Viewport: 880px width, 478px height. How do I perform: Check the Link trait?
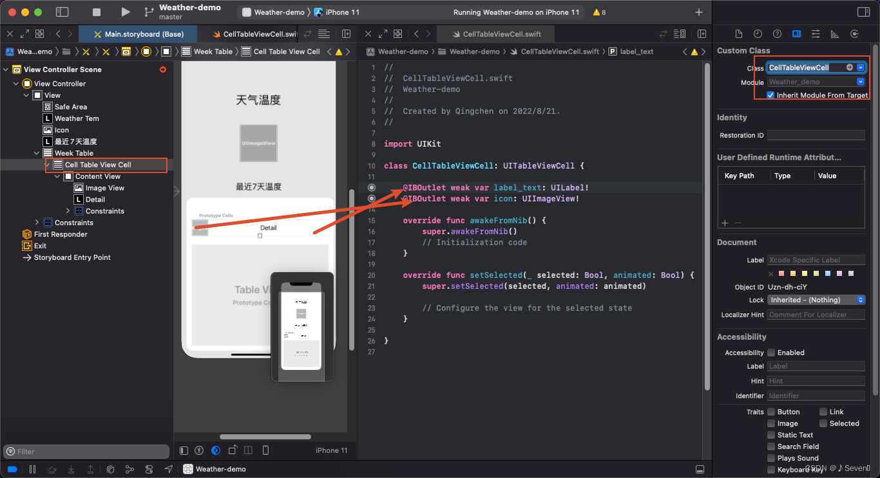pyautogui.click(x=823, y=412)
